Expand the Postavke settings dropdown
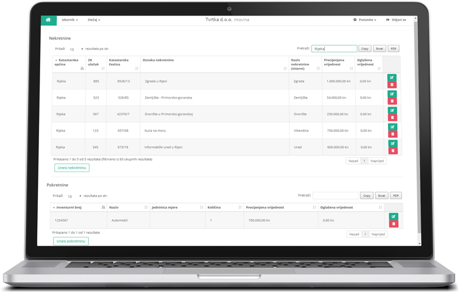459x292 pixels. coord(365,20)
